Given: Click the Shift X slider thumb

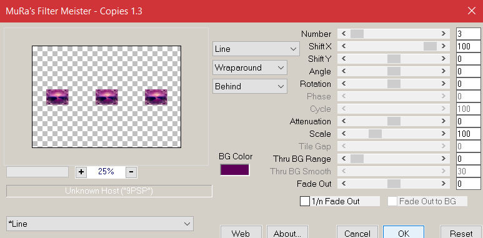Looking at the screenshot, I should [x=430, y=46].
